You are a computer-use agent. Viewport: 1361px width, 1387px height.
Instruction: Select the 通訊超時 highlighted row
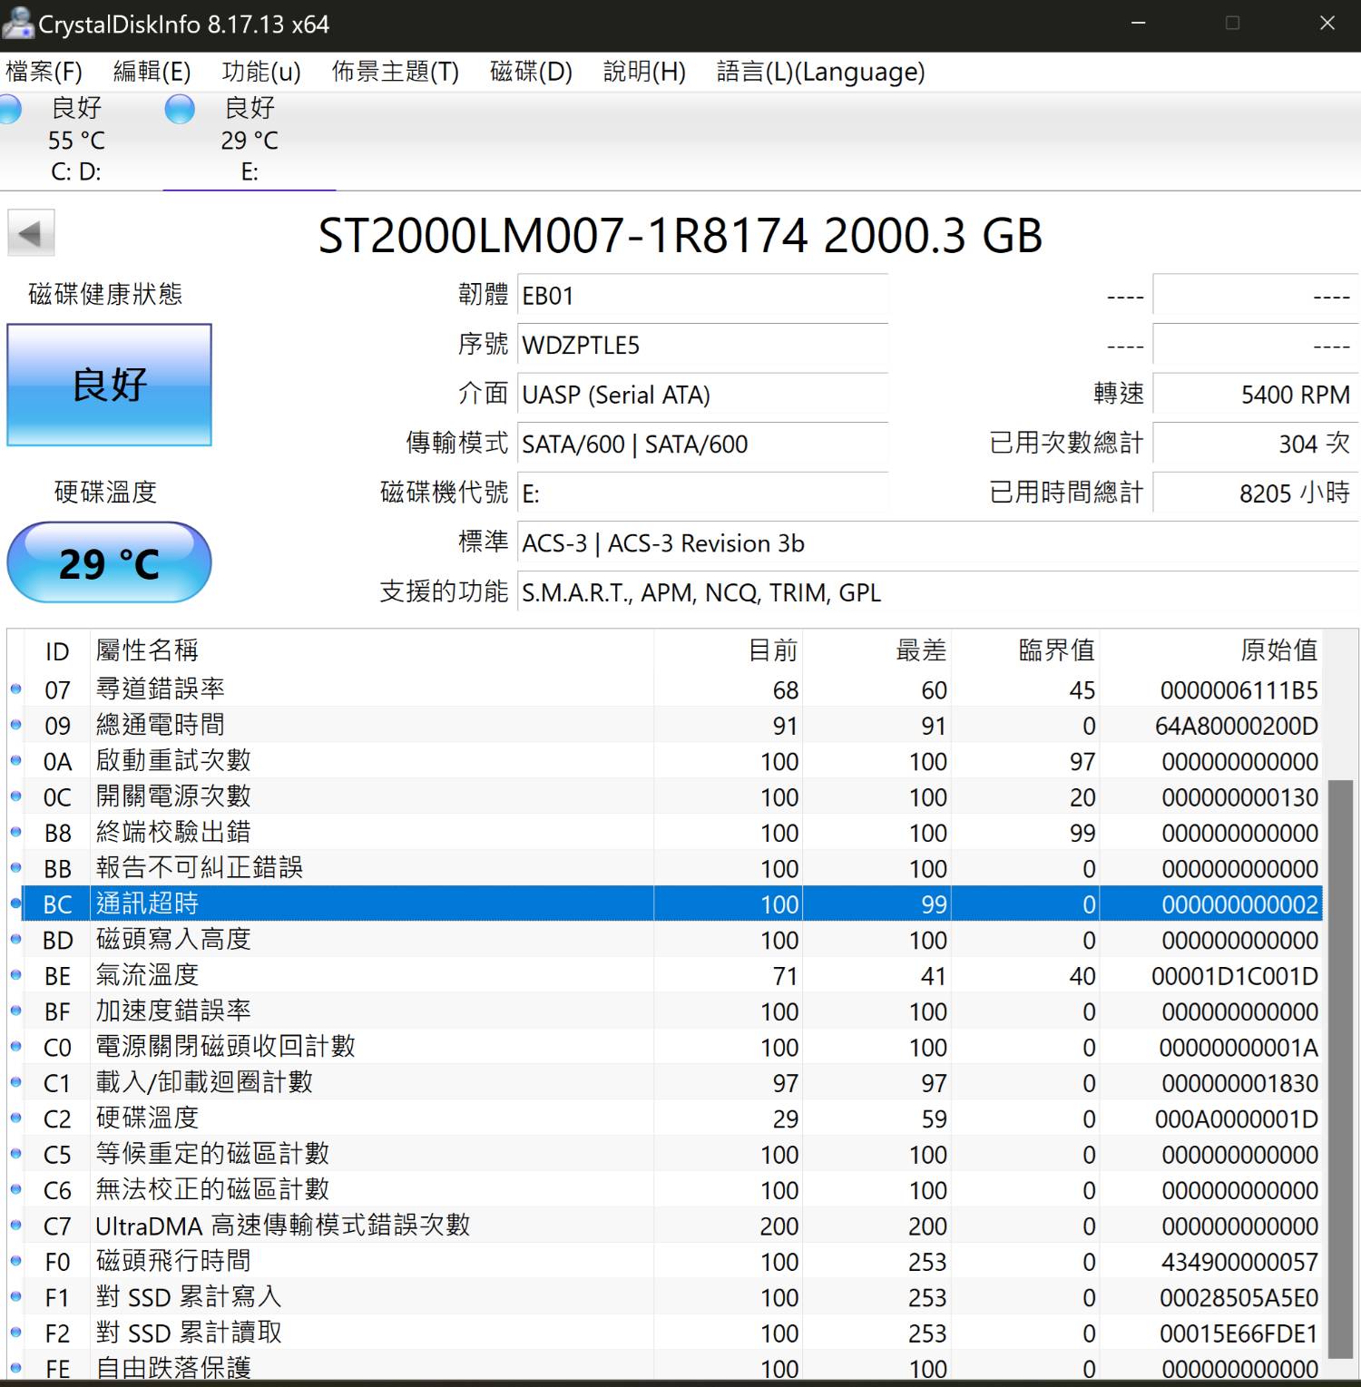point(671,904)
